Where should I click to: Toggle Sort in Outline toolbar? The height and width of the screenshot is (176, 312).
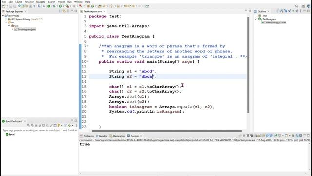click(282, 11)
